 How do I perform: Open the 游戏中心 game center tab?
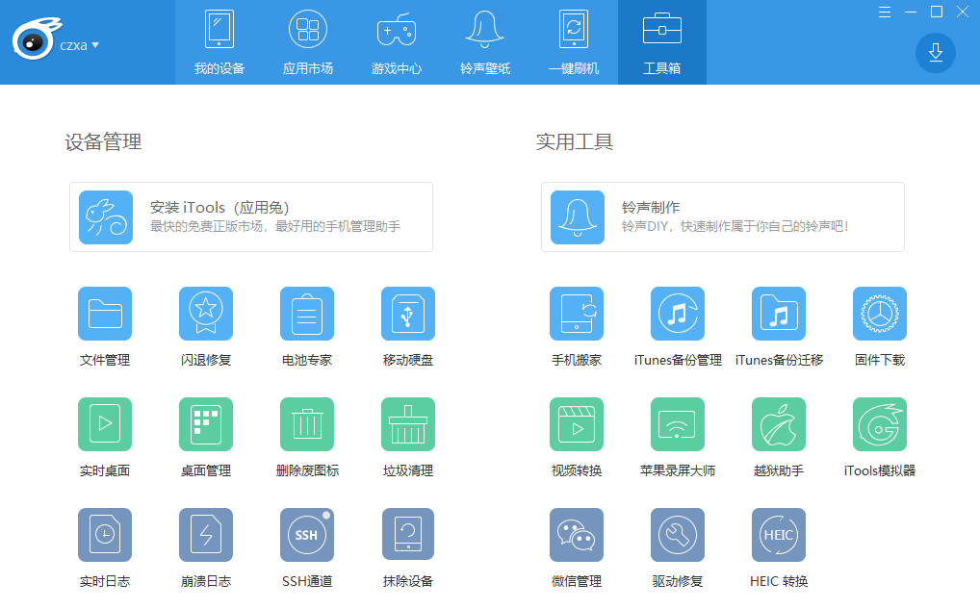click(x=397, y=42)
